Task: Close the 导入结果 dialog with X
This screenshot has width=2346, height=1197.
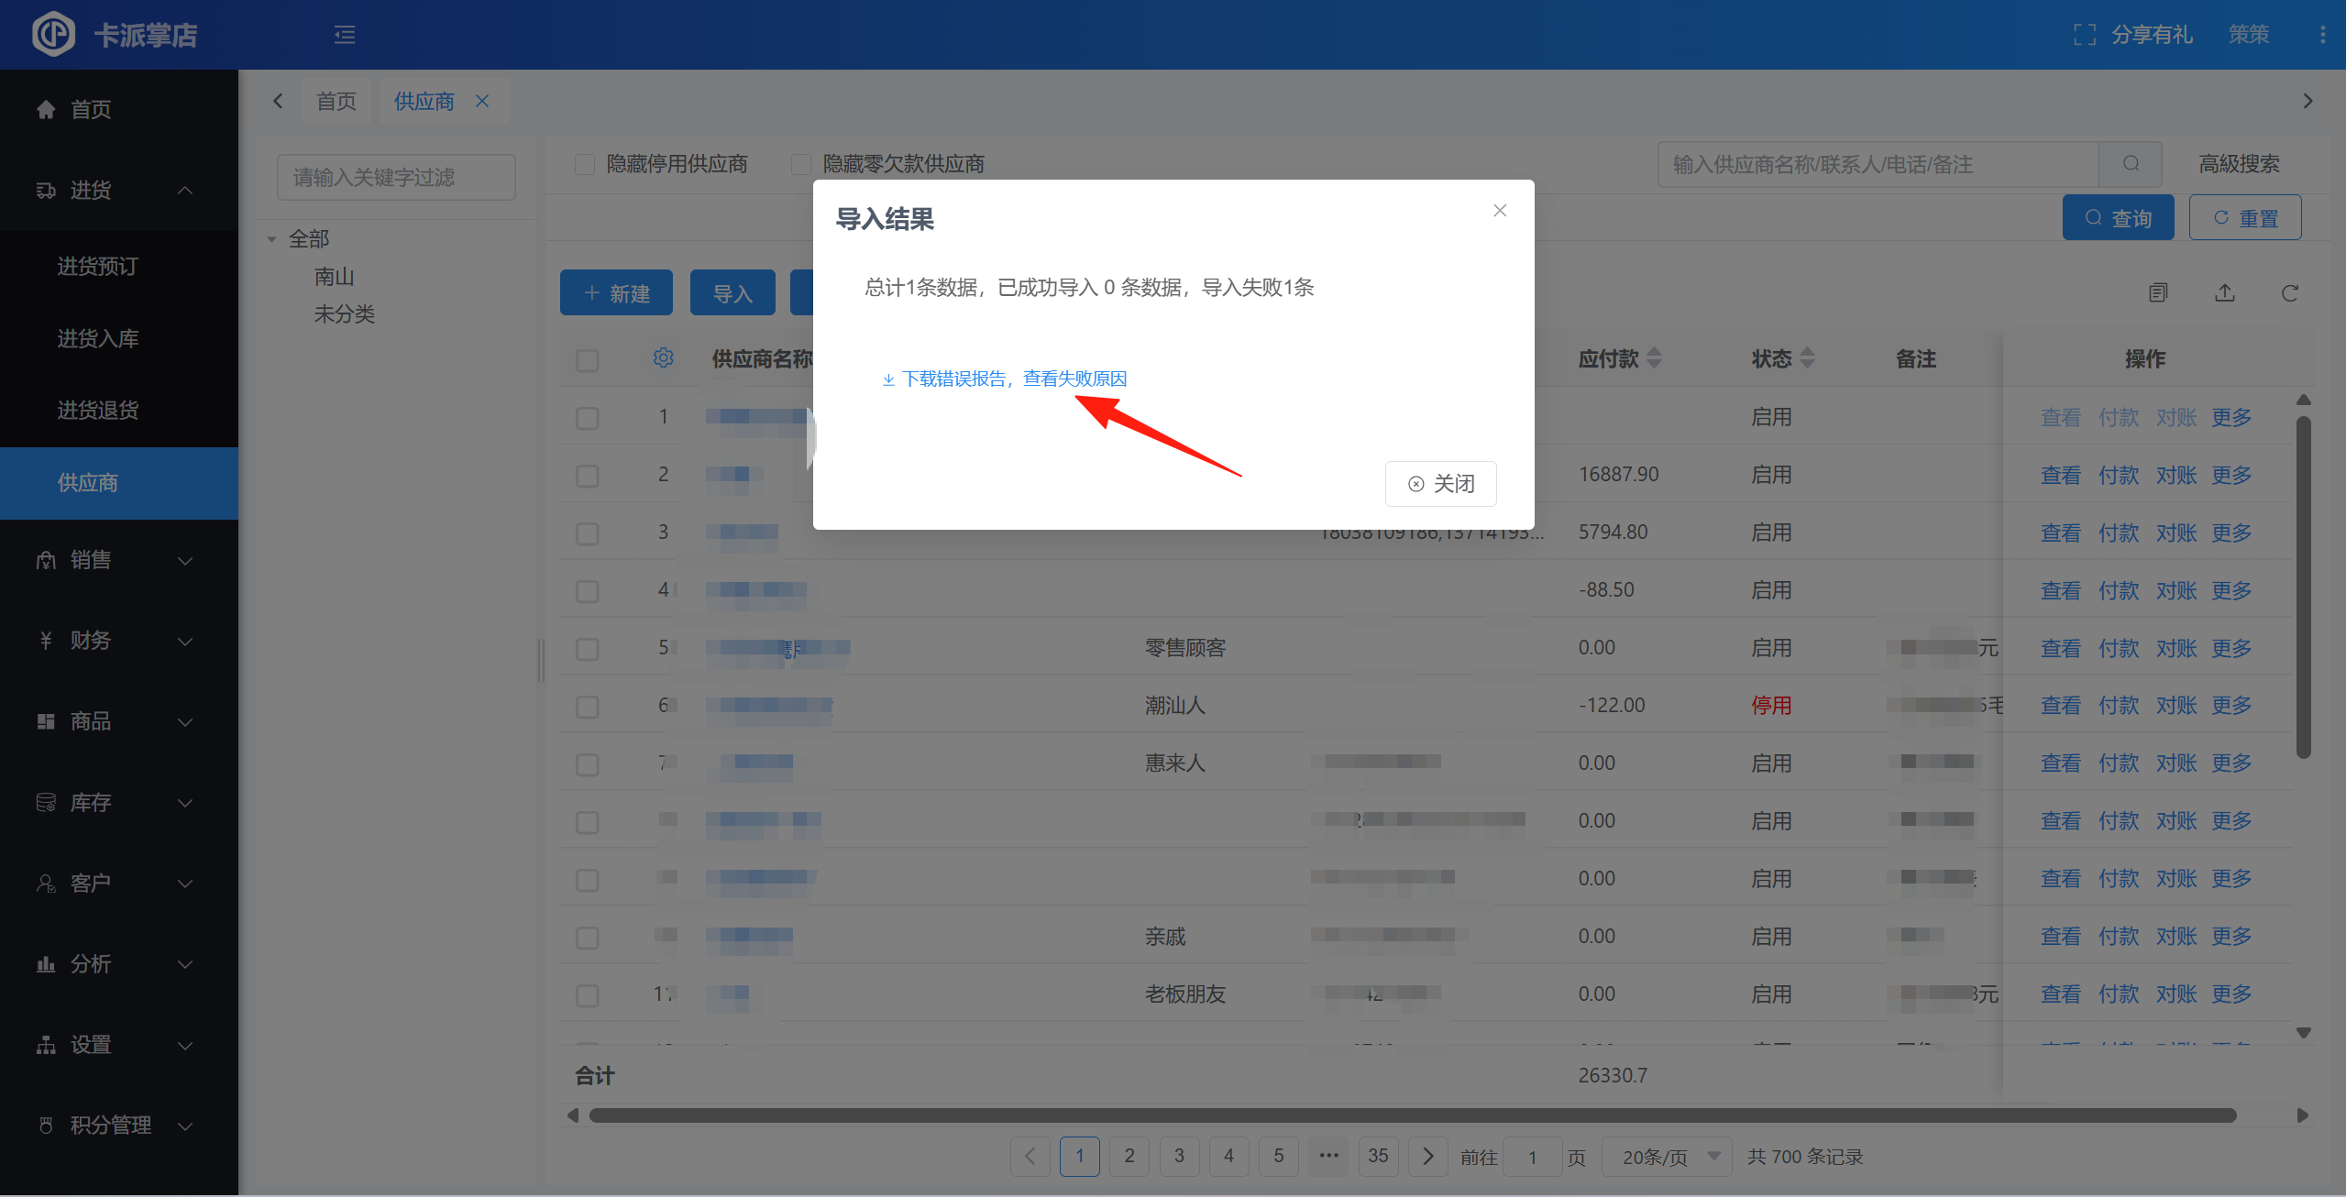Action: click(1500, 211)
